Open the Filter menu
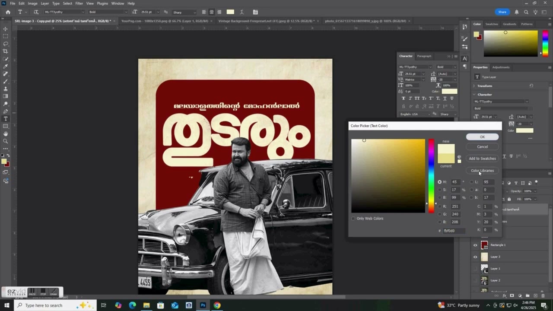The width and height of the screenshot is (553, 311). [x=79, y=3]
